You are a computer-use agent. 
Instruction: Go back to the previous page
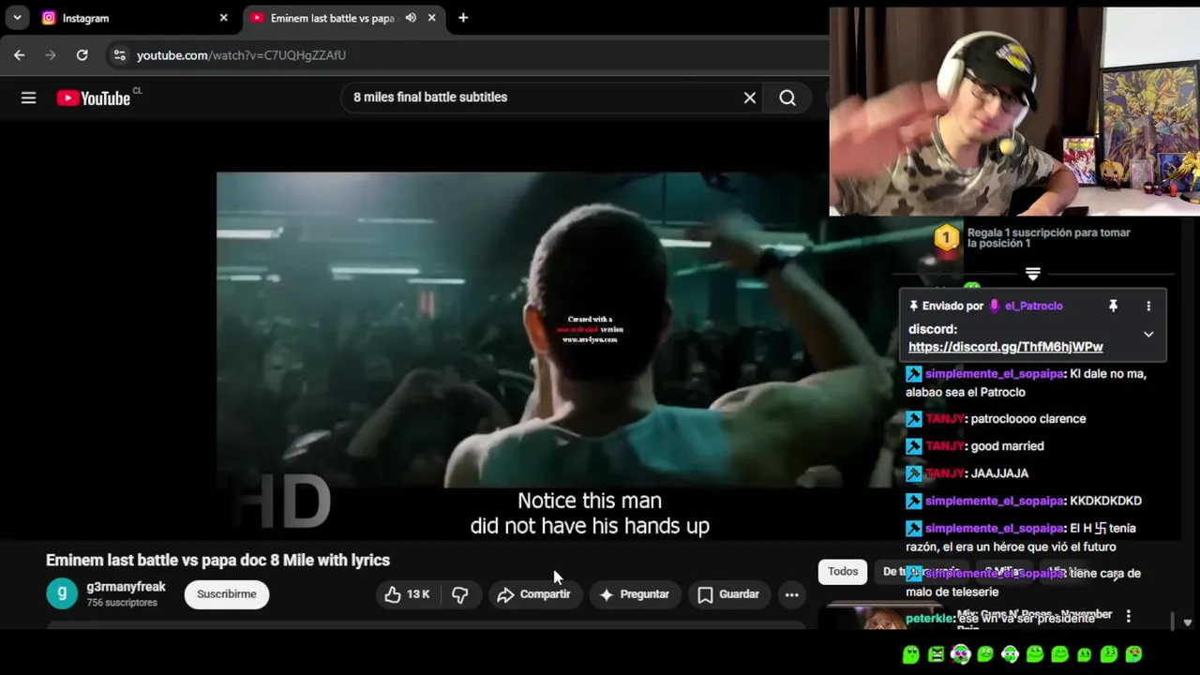point(20,55)
